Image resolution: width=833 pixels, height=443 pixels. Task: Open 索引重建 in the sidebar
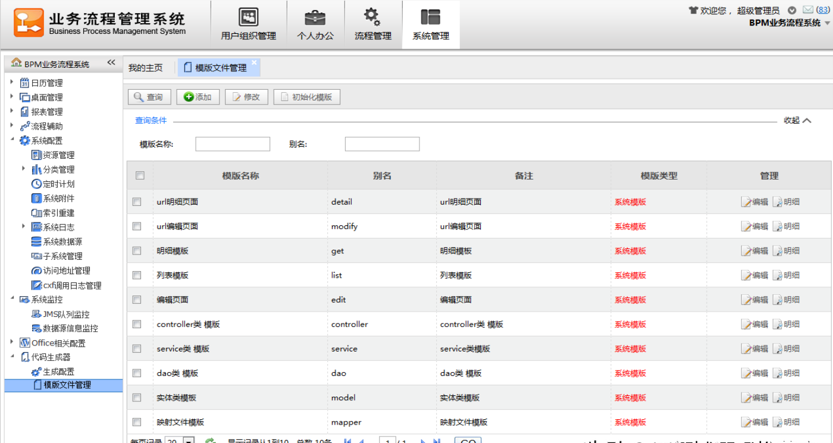click(x=53, y=212)
